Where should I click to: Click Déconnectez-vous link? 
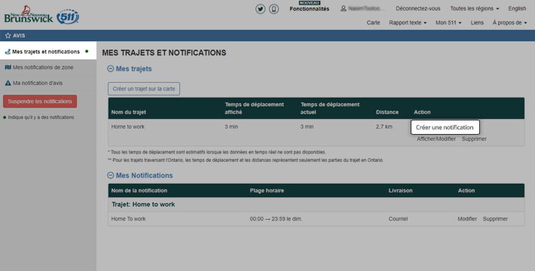(x=418, y=8)
